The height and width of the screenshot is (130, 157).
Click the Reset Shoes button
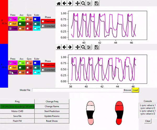52,121
